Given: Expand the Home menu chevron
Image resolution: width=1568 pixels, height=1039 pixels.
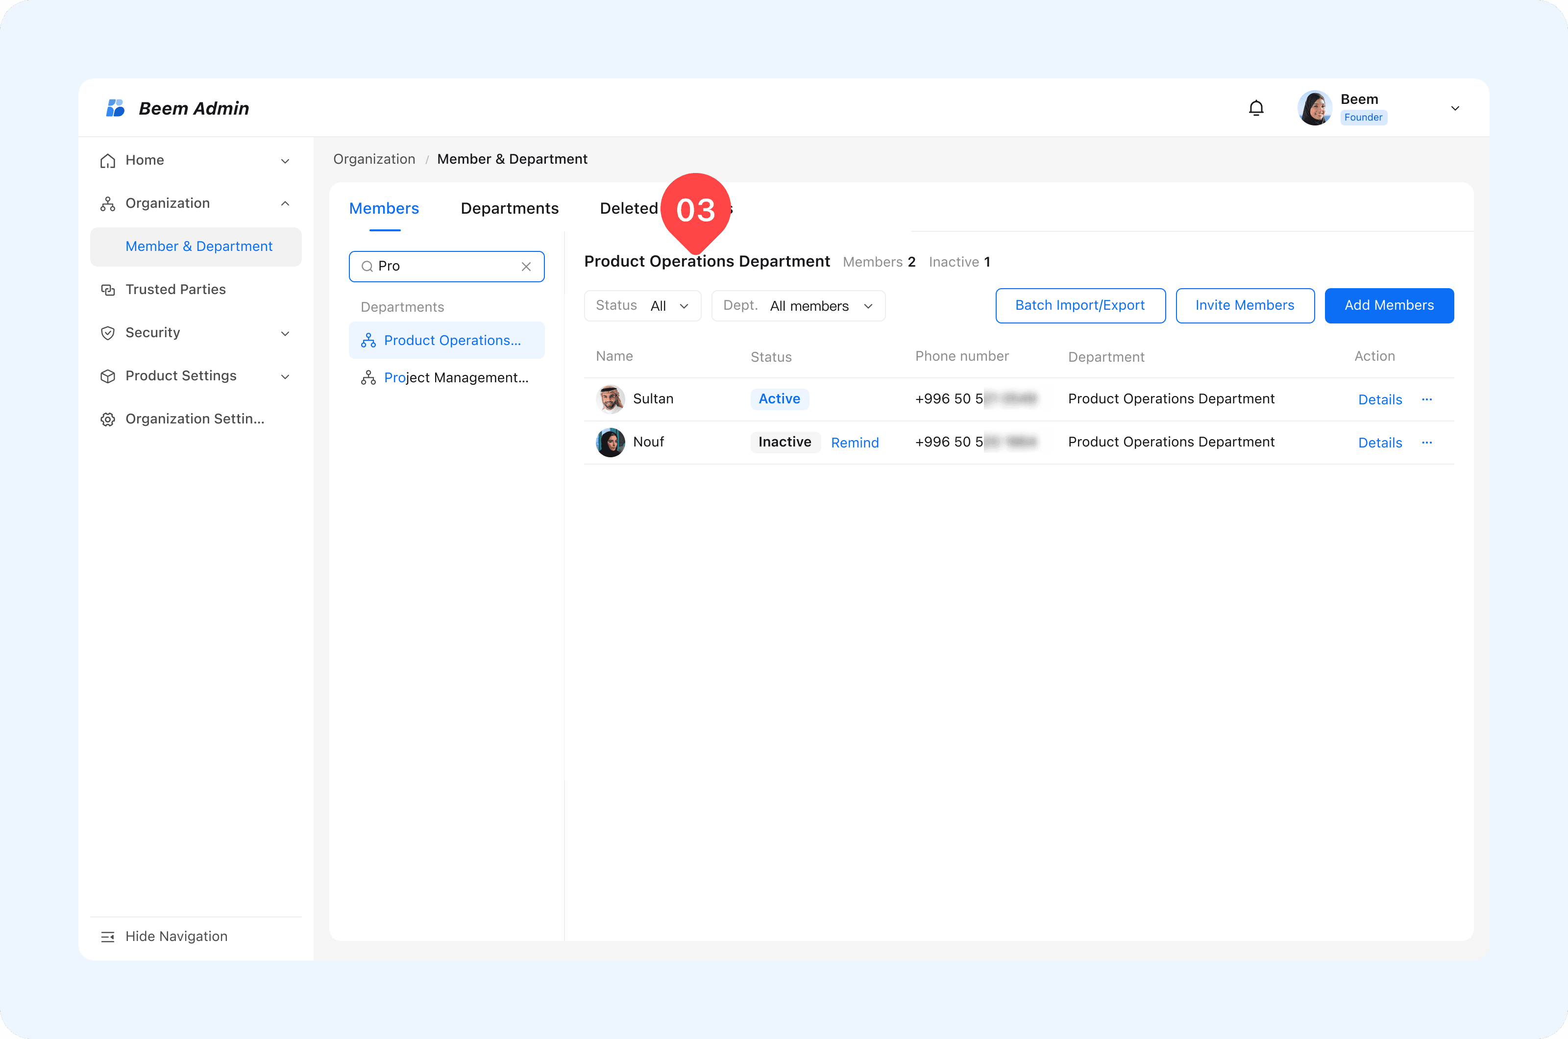Looking at the screenshot, I should click(285, 161).
